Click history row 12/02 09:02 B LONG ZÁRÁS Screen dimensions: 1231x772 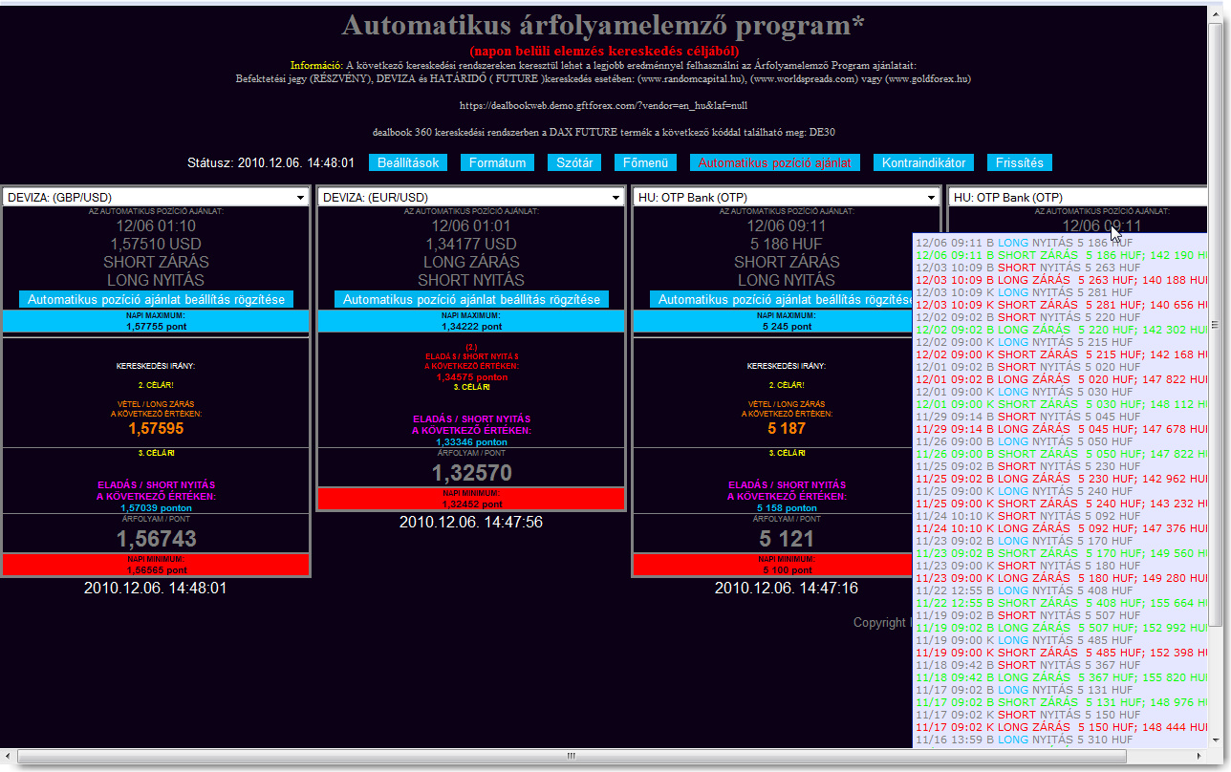click(1062, 330)
